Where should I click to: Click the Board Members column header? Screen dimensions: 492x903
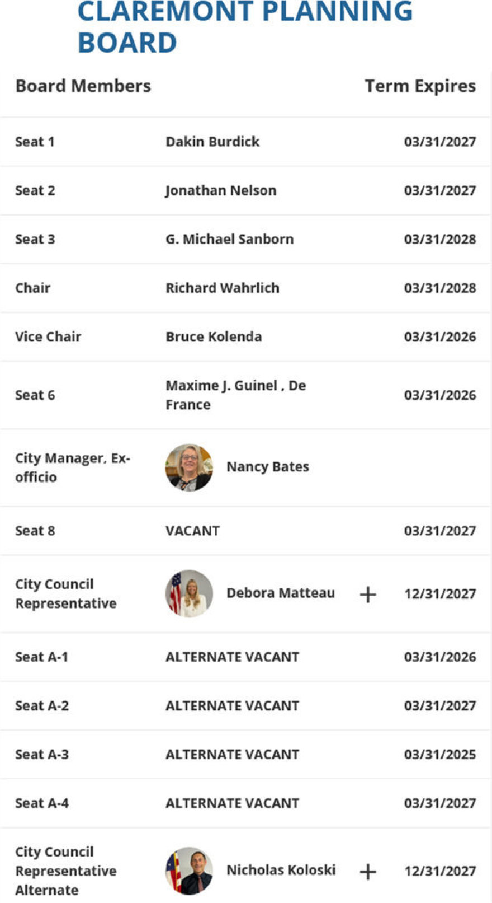coord(83,86)
